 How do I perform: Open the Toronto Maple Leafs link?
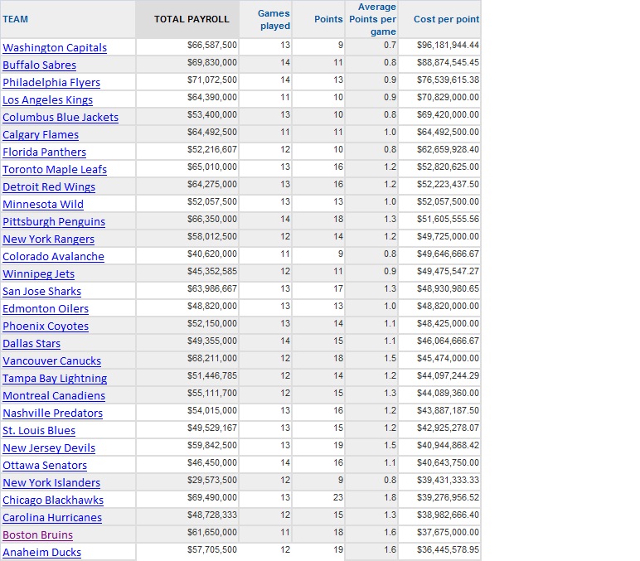point(55,170)
